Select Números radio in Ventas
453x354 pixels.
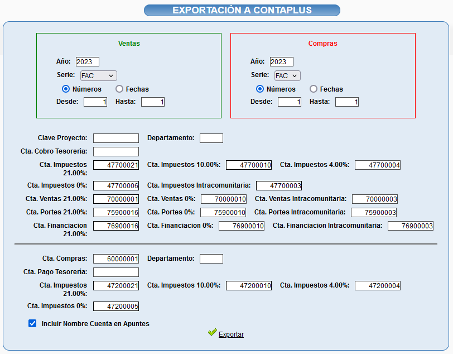point(66,89)
